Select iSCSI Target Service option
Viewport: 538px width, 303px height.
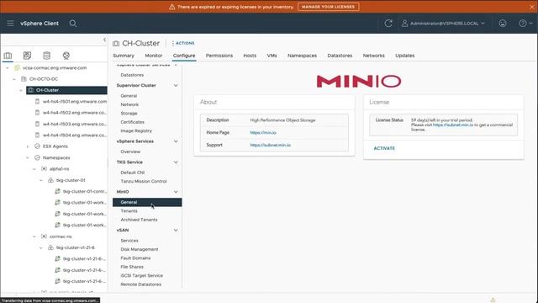(142, 275)
